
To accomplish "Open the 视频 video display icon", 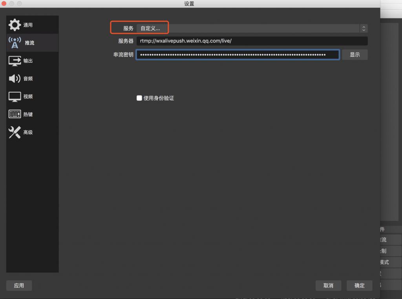I will (15, 97).
